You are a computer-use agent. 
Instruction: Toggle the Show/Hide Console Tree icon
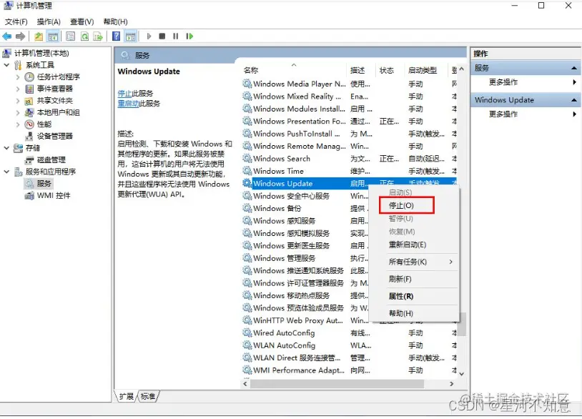(x=53, y=36)
